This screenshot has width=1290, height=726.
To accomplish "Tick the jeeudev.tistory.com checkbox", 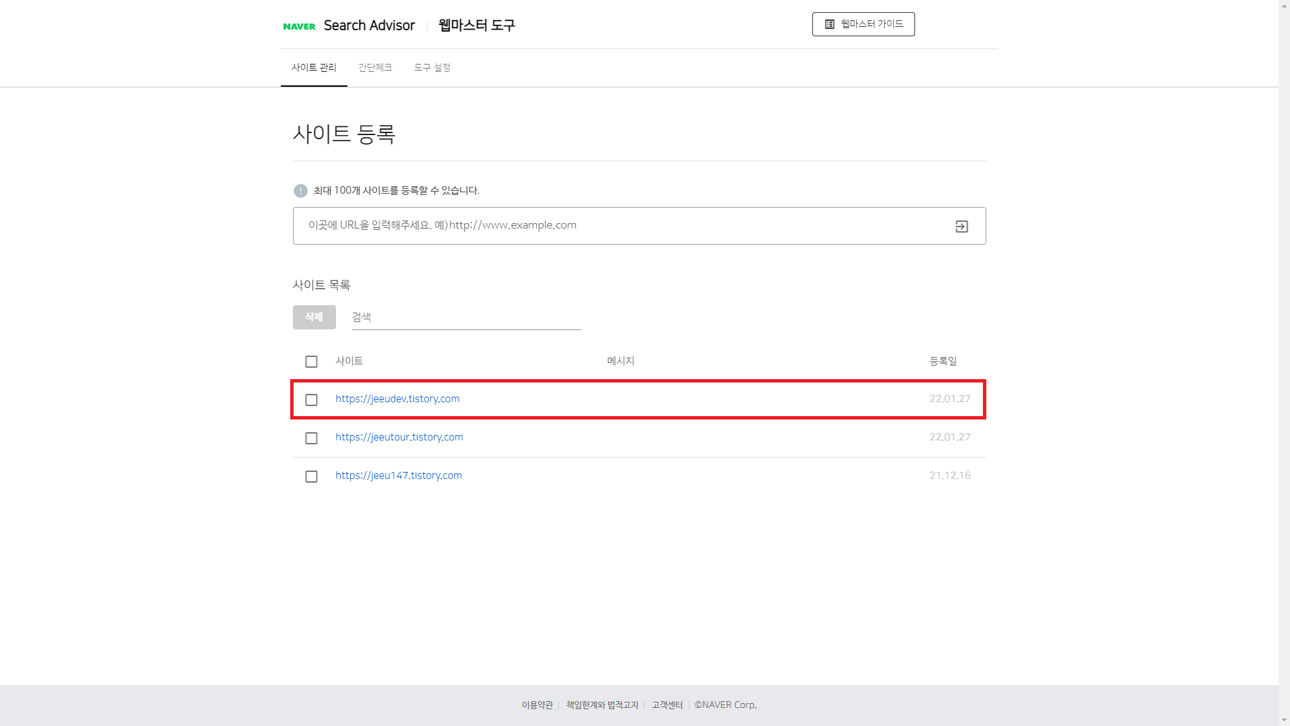I will point(311,400).
